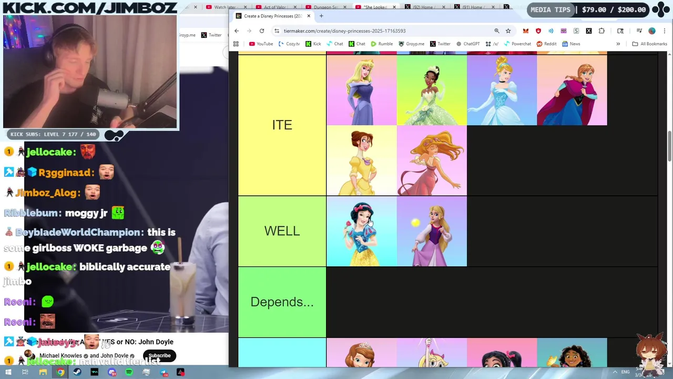Open the Cozy.tv bookmark
The image size is (673, 379).
point(289,44)
